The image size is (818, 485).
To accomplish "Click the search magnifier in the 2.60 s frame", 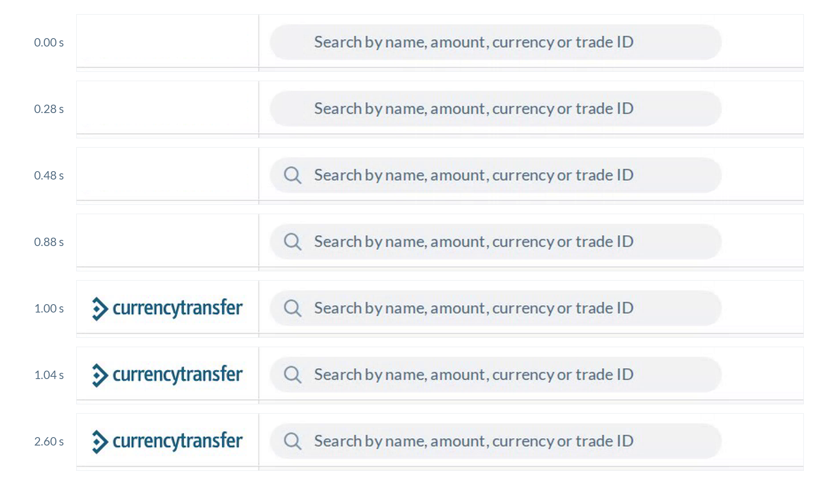I will [292, 441].
